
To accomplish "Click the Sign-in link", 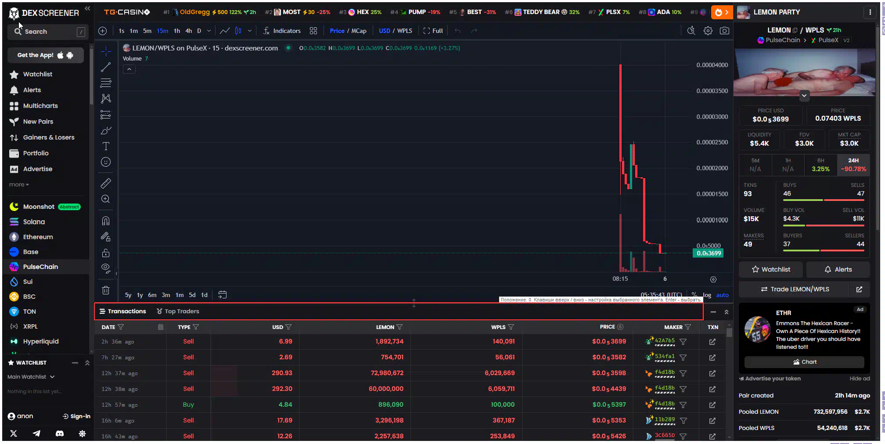I will (76, 416).
